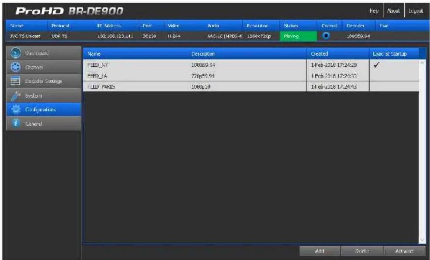Click the UDP TS protocol value

[59, 36]
